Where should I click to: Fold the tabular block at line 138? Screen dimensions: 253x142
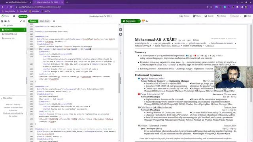click(x=34, y=104)
